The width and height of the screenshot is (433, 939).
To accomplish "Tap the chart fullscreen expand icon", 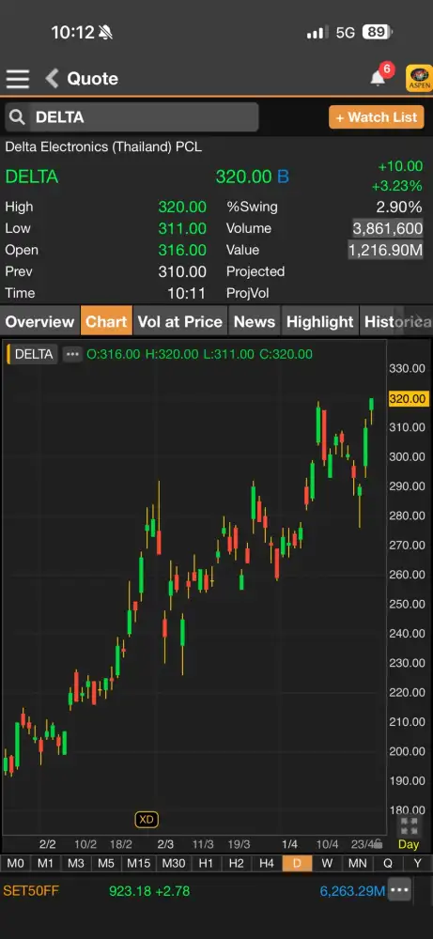I will pos(409,825).
